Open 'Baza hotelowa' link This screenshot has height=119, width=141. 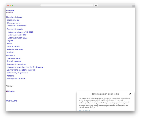pyautogui.click(x=13, y=46)
